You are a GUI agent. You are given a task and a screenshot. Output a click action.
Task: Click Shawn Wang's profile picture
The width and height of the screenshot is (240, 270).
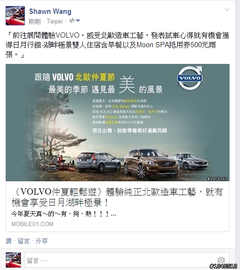click(x=15, y=16)
